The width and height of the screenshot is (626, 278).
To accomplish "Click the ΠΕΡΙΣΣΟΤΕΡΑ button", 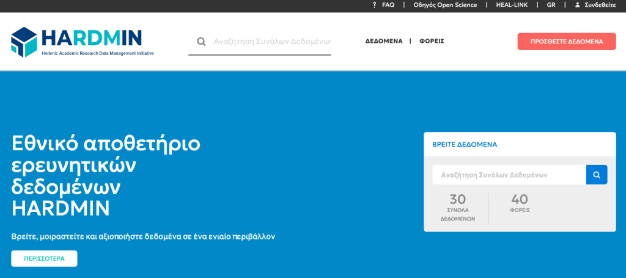I will coord(44,258).
